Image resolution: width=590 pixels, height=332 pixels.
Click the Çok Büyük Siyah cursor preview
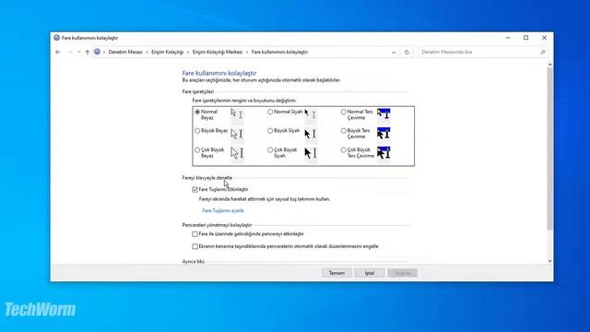(311, 153)
